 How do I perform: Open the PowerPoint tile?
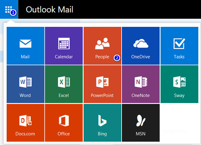coord(103,84)
